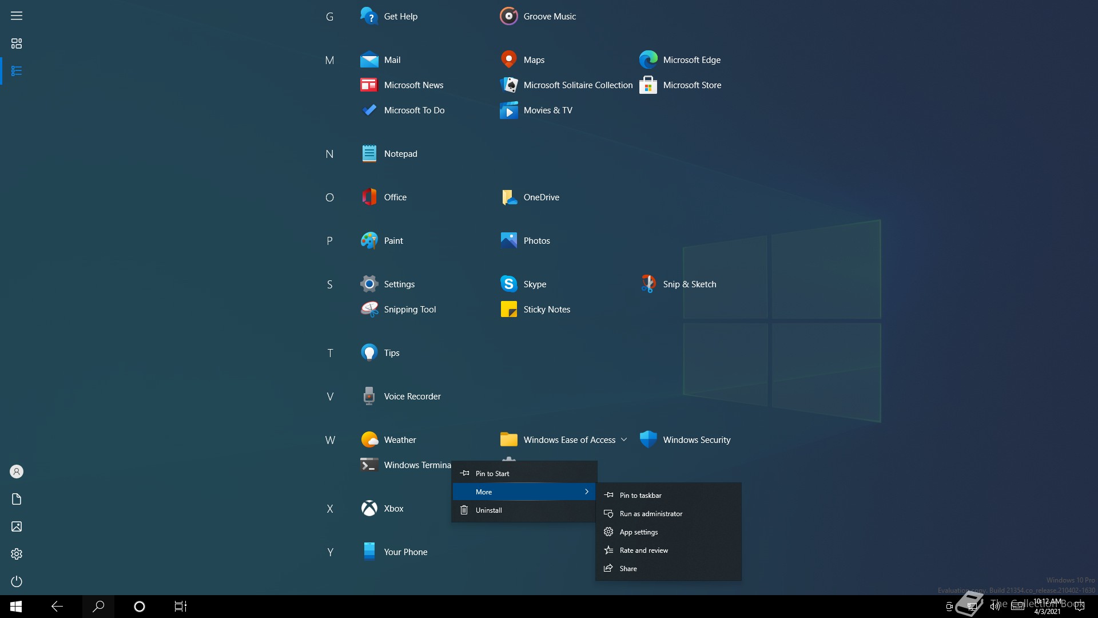
Task: Launch Voice Recorder icon
Action: (369, 396)
